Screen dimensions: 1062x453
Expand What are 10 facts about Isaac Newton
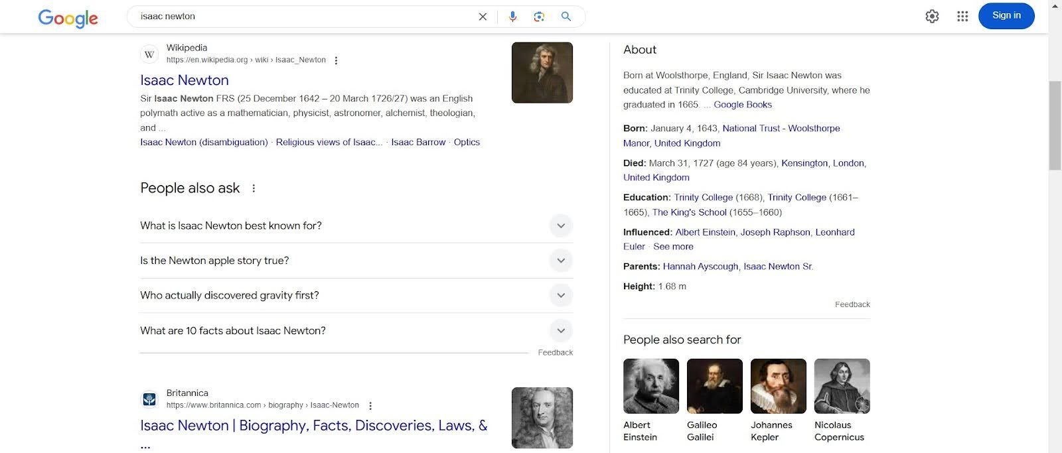coord(356,330)
